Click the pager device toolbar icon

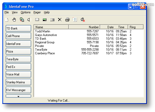coord(45,20)
